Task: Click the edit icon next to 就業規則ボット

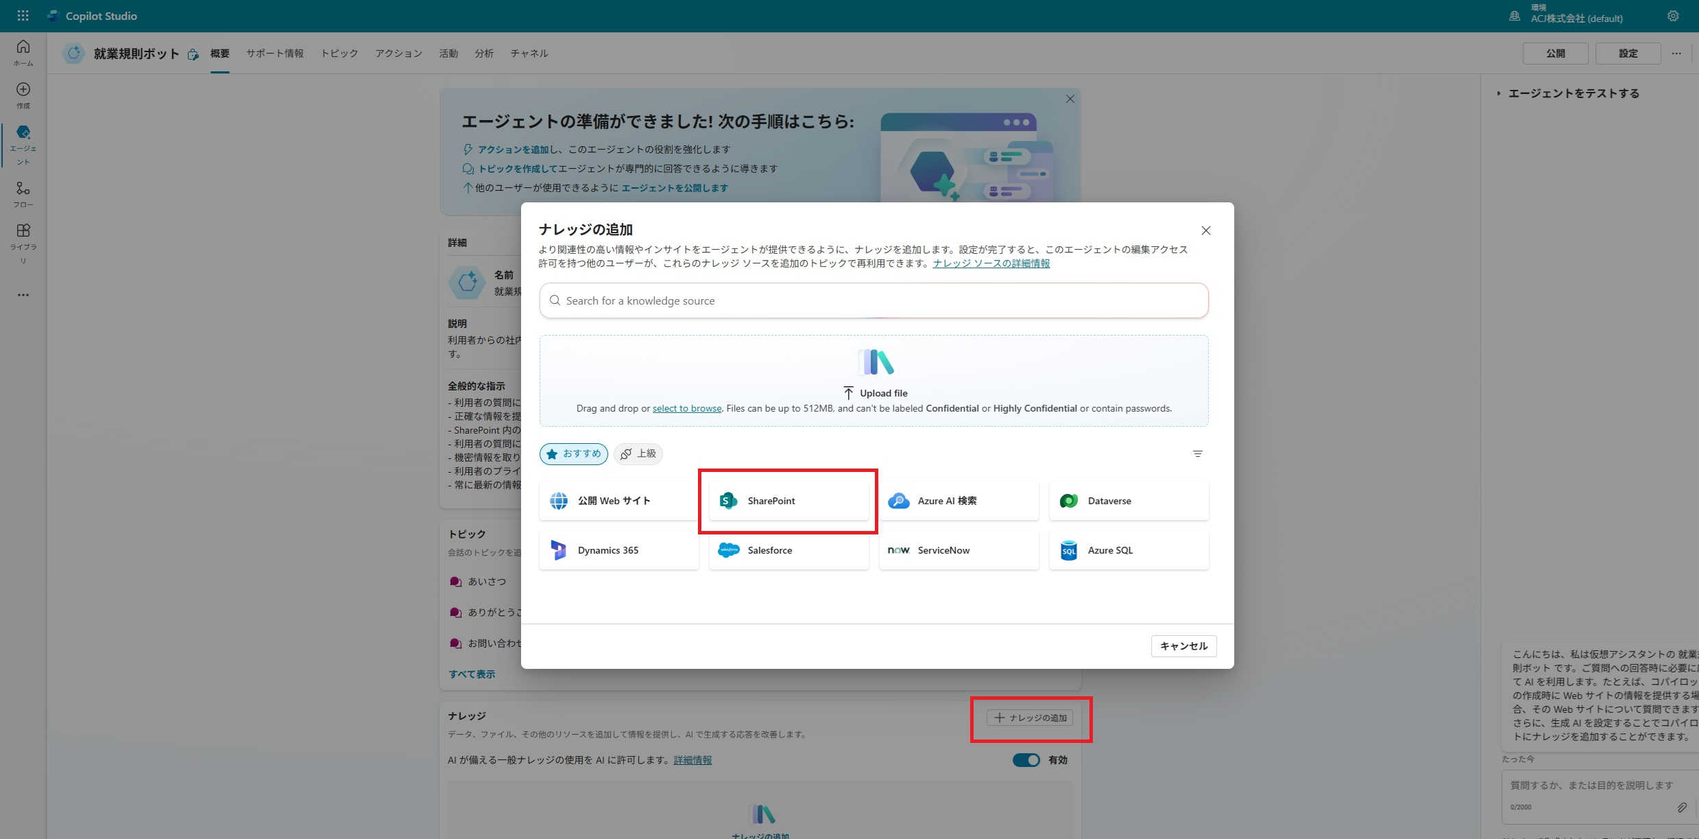Action: 193,54
